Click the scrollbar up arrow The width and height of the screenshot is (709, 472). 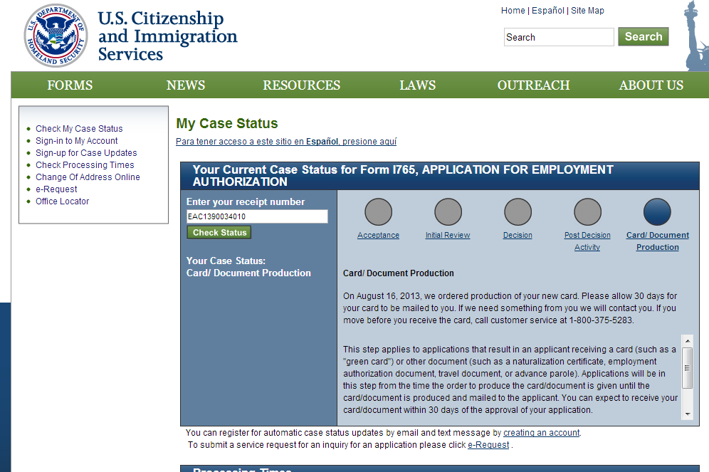(688, 341)
